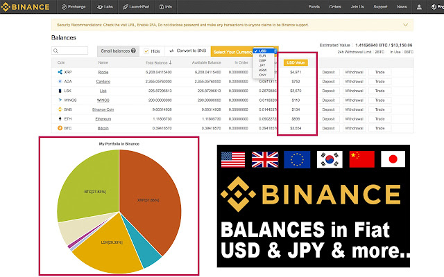Image resolution: width=444 pixels, height=277 pixels.
Task: Click Deposit in the XRP row
Action: click(x=328, y=72)
